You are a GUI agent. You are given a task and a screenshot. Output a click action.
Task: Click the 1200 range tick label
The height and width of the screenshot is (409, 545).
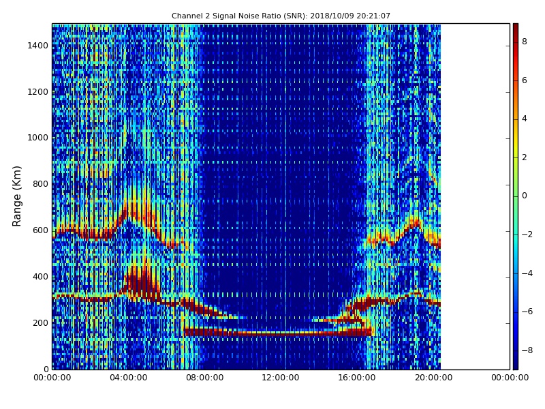point(38,92)
